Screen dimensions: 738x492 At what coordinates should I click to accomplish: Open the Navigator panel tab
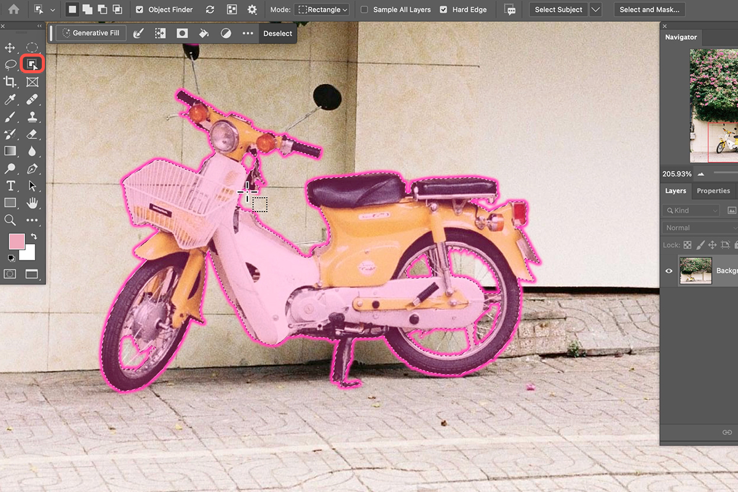coord(681,37)
